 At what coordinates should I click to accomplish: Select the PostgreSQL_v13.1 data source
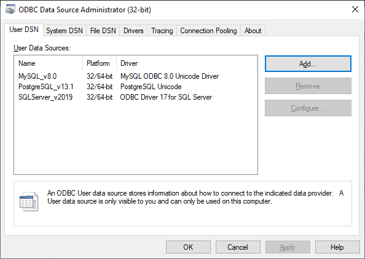point(46,87)
